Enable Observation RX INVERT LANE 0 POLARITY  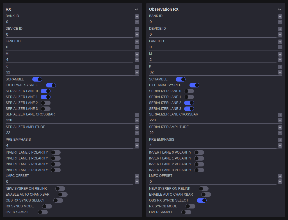click(x=199, y=152)
